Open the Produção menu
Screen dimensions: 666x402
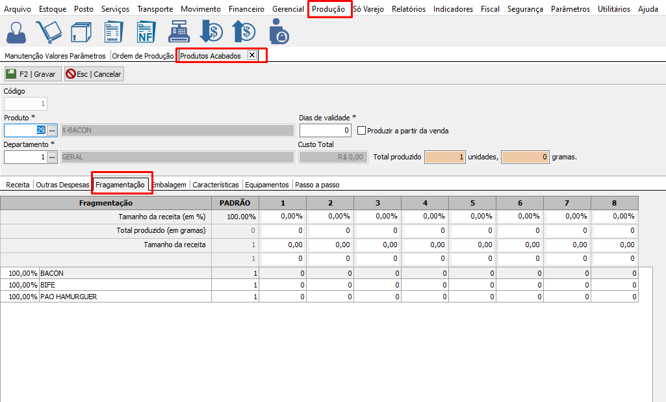click(328, 9)
